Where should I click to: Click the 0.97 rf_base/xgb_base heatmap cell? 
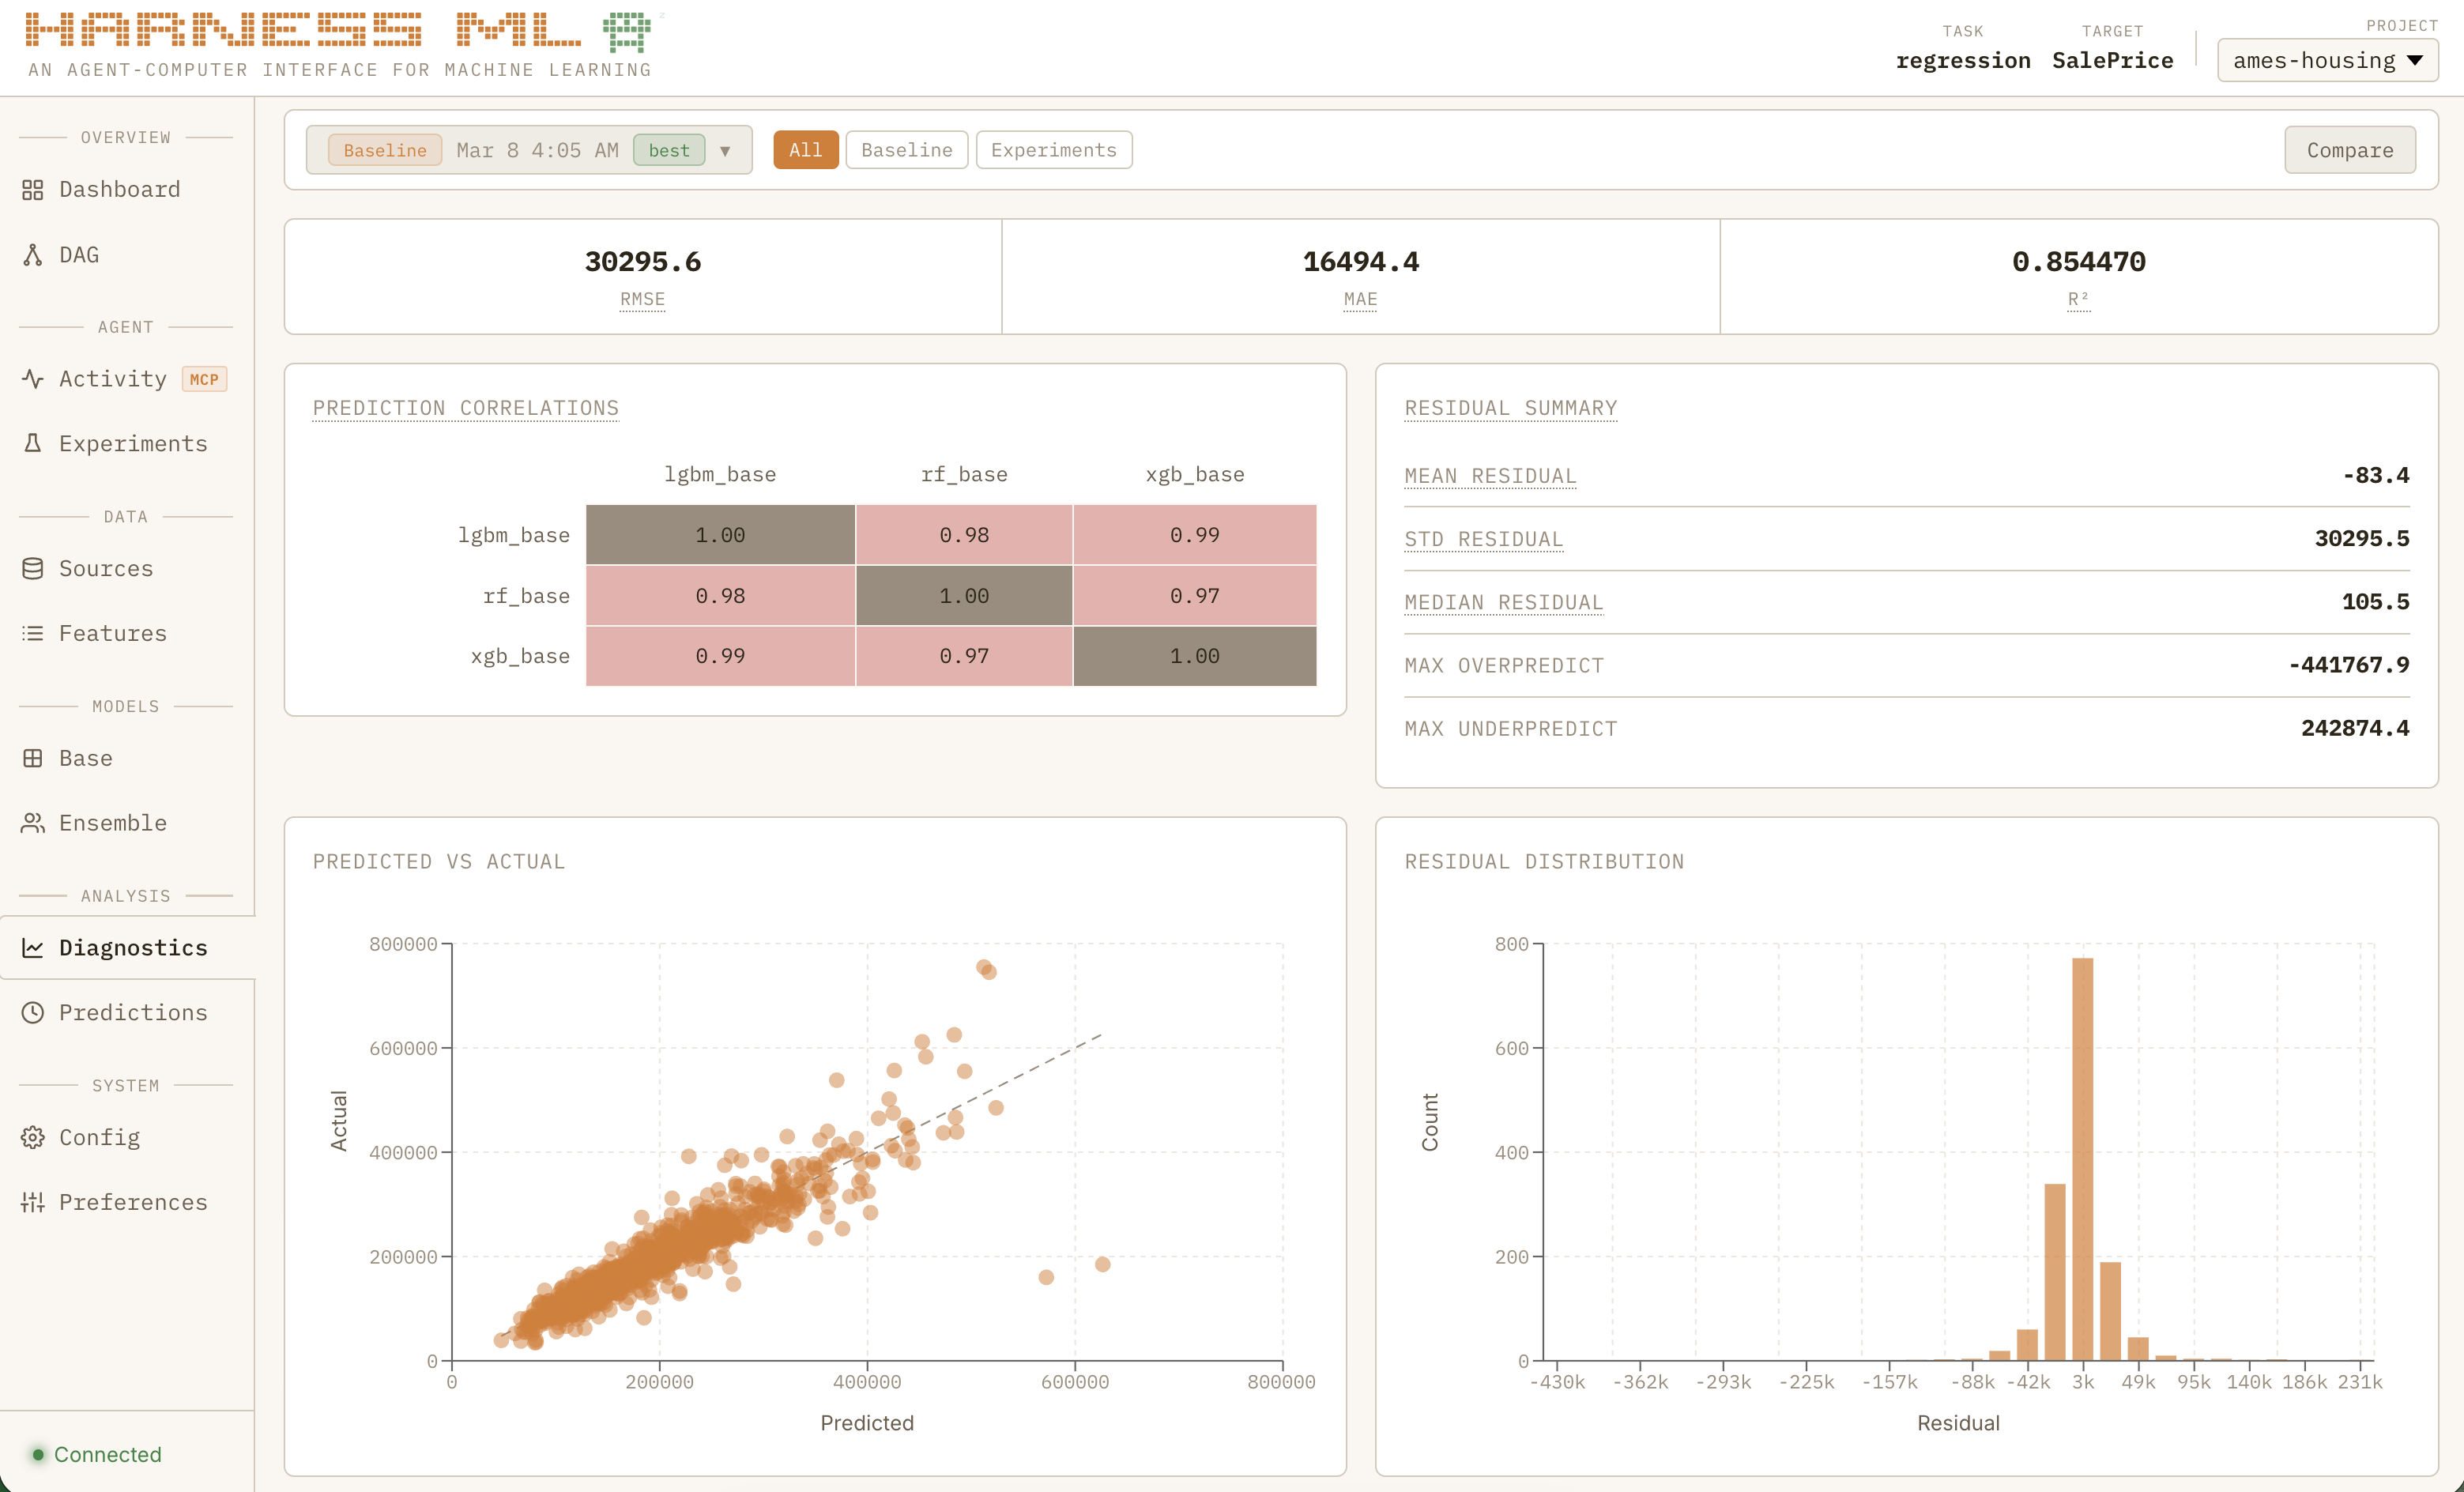tap(1194, 596)
